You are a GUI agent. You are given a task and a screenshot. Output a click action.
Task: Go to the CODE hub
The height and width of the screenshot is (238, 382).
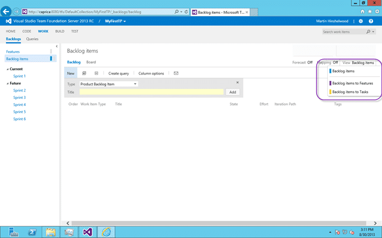pyautogui.click(x=27, y=31)
